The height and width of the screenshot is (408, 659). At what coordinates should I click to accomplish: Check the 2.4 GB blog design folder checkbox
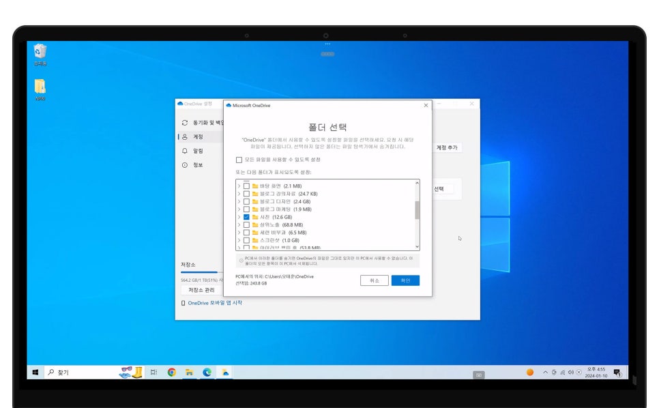pos(247,201)
